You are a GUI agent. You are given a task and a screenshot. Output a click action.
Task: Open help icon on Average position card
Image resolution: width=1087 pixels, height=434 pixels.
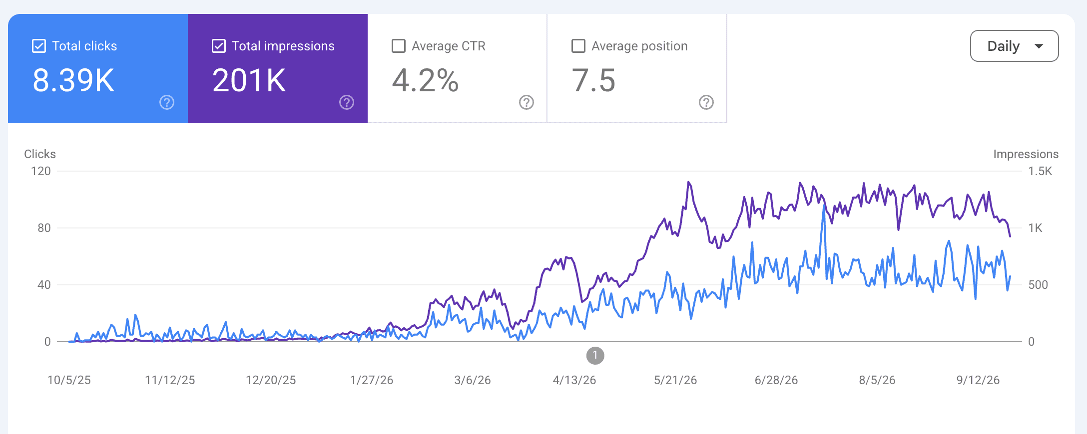point(706,102)
